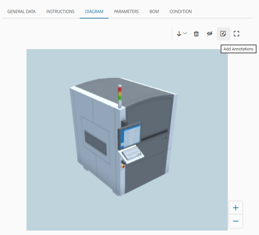Screen dimensions: 259x235
Task: Delete diagram with the trash icon
Action: (196, 34)
